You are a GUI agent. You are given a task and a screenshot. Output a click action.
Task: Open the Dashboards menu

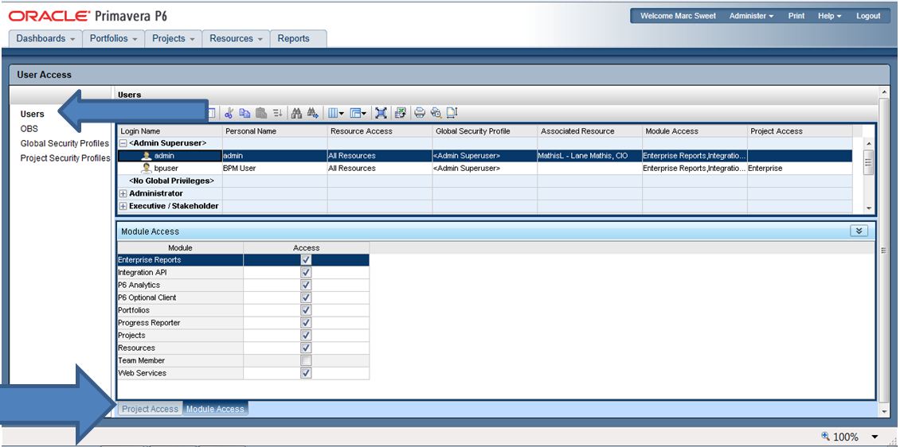pos(45,38)
